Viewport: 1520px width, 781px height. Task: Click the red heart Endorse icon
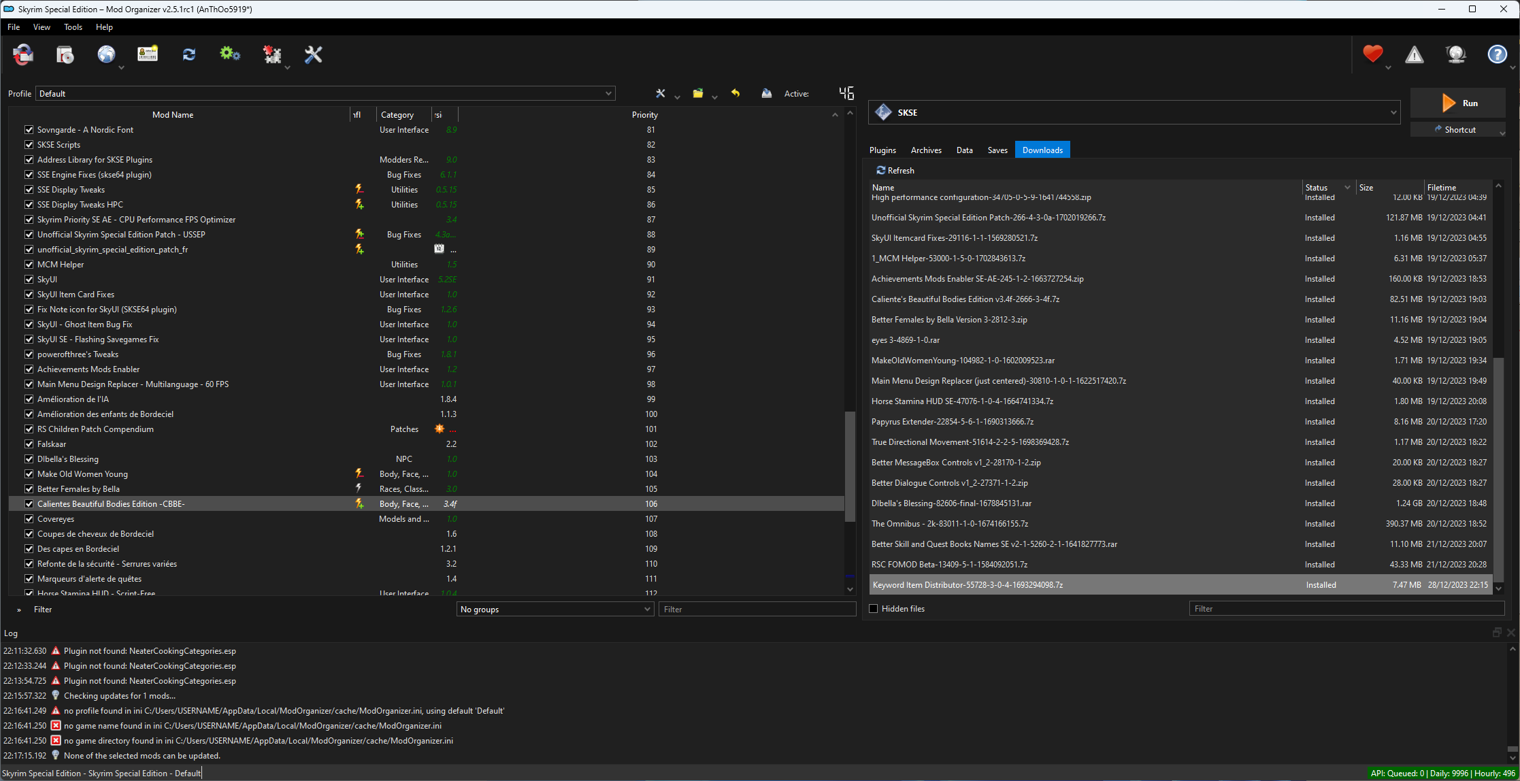pyautogui.click(x=1372, y=54)
